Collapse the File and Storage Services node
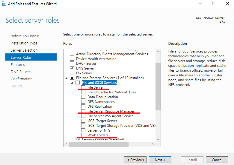The image size is (234, 165). (x=67, y=78)
